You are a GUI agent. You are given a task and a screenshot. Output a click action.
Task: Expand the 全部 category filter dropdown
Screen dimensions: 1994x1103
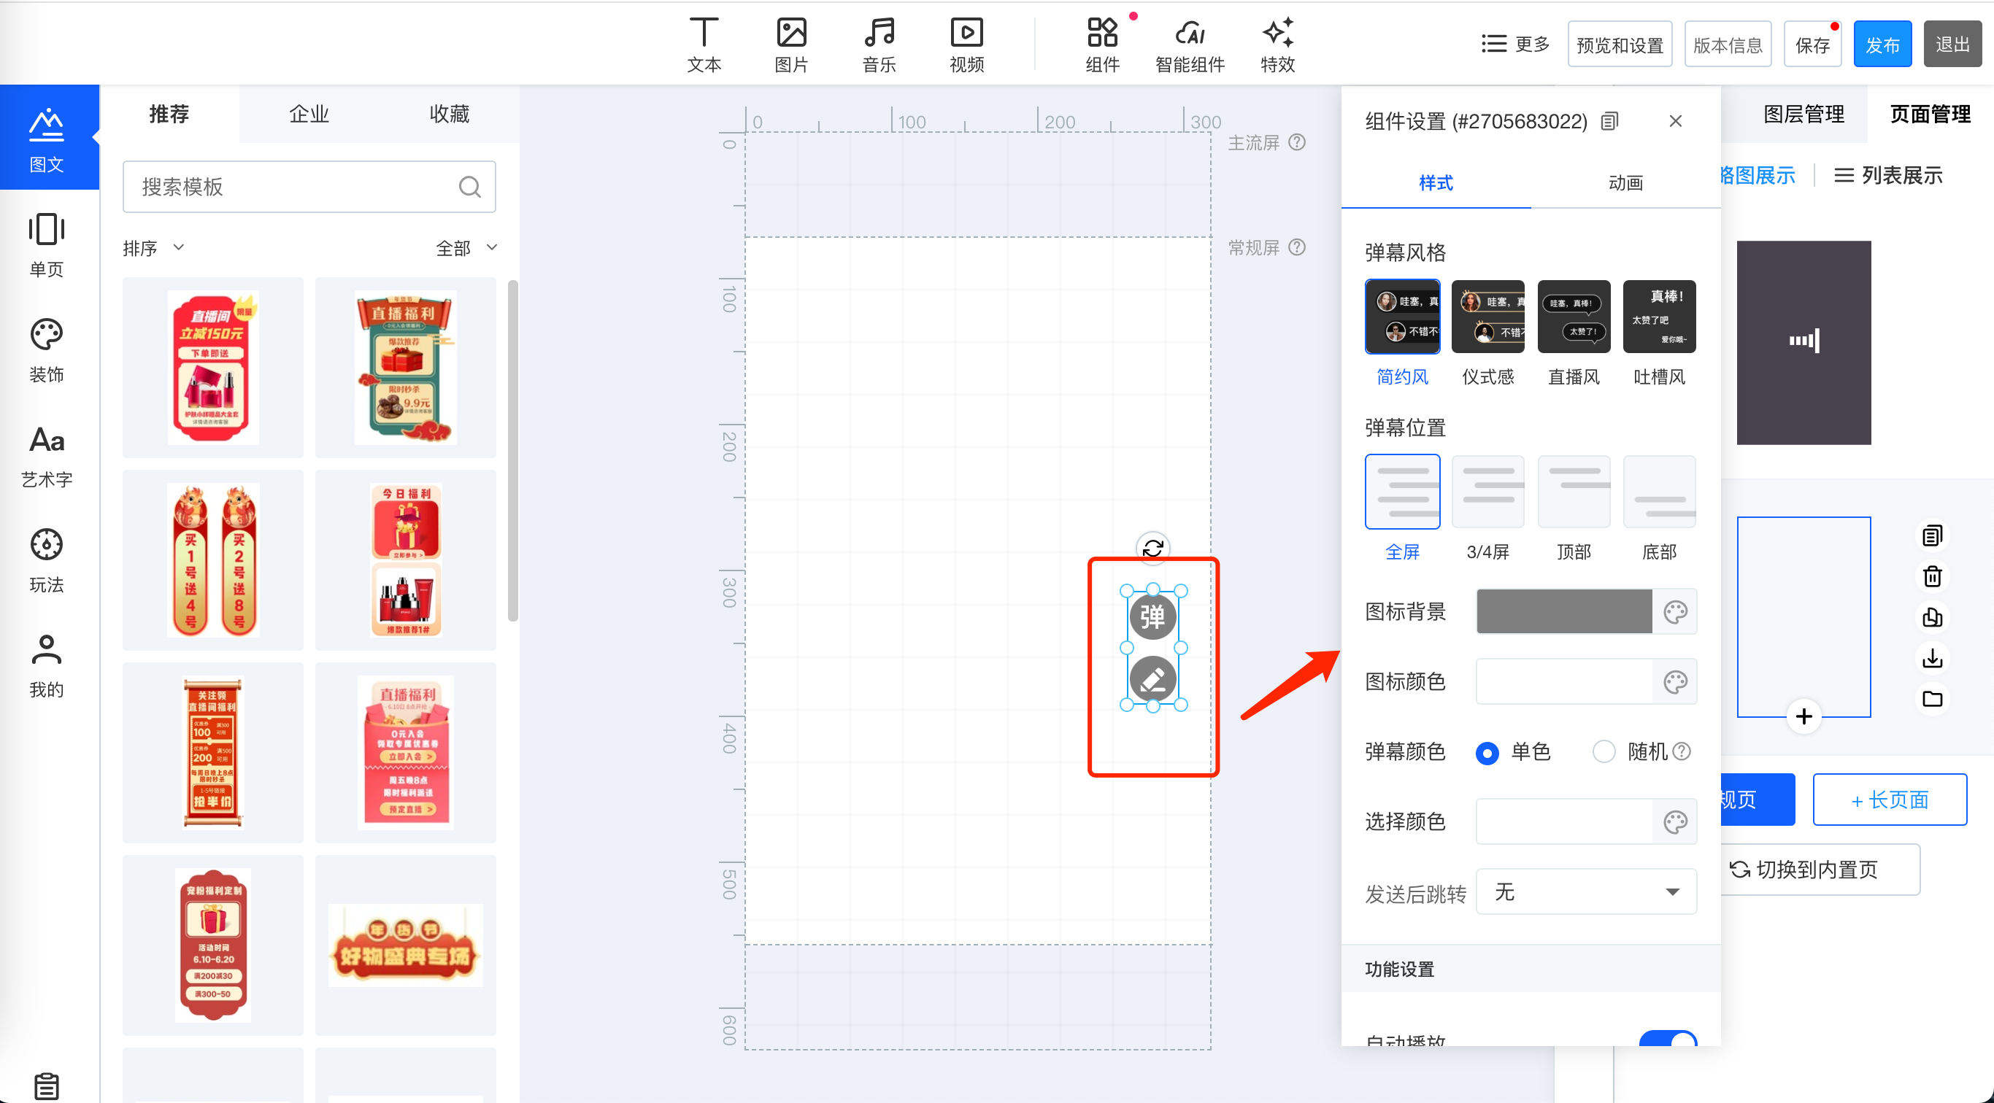click(x=466, y=248)
